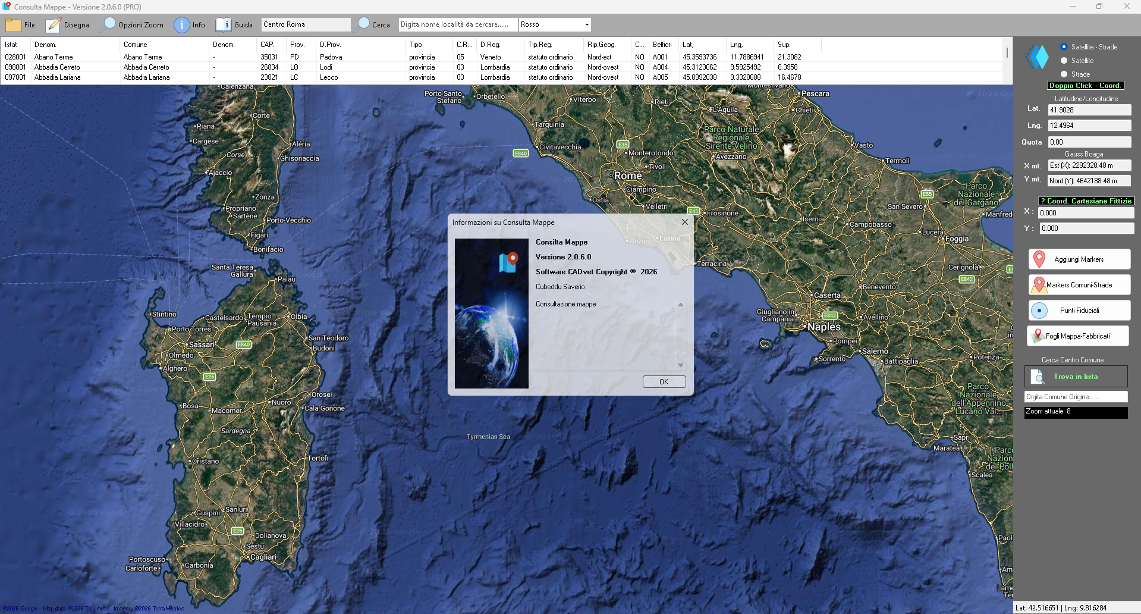Click Doppio Click - Coord. label button
Image resolution: width=1141 pixels, height=614 pixels.
pos(1086,86)
